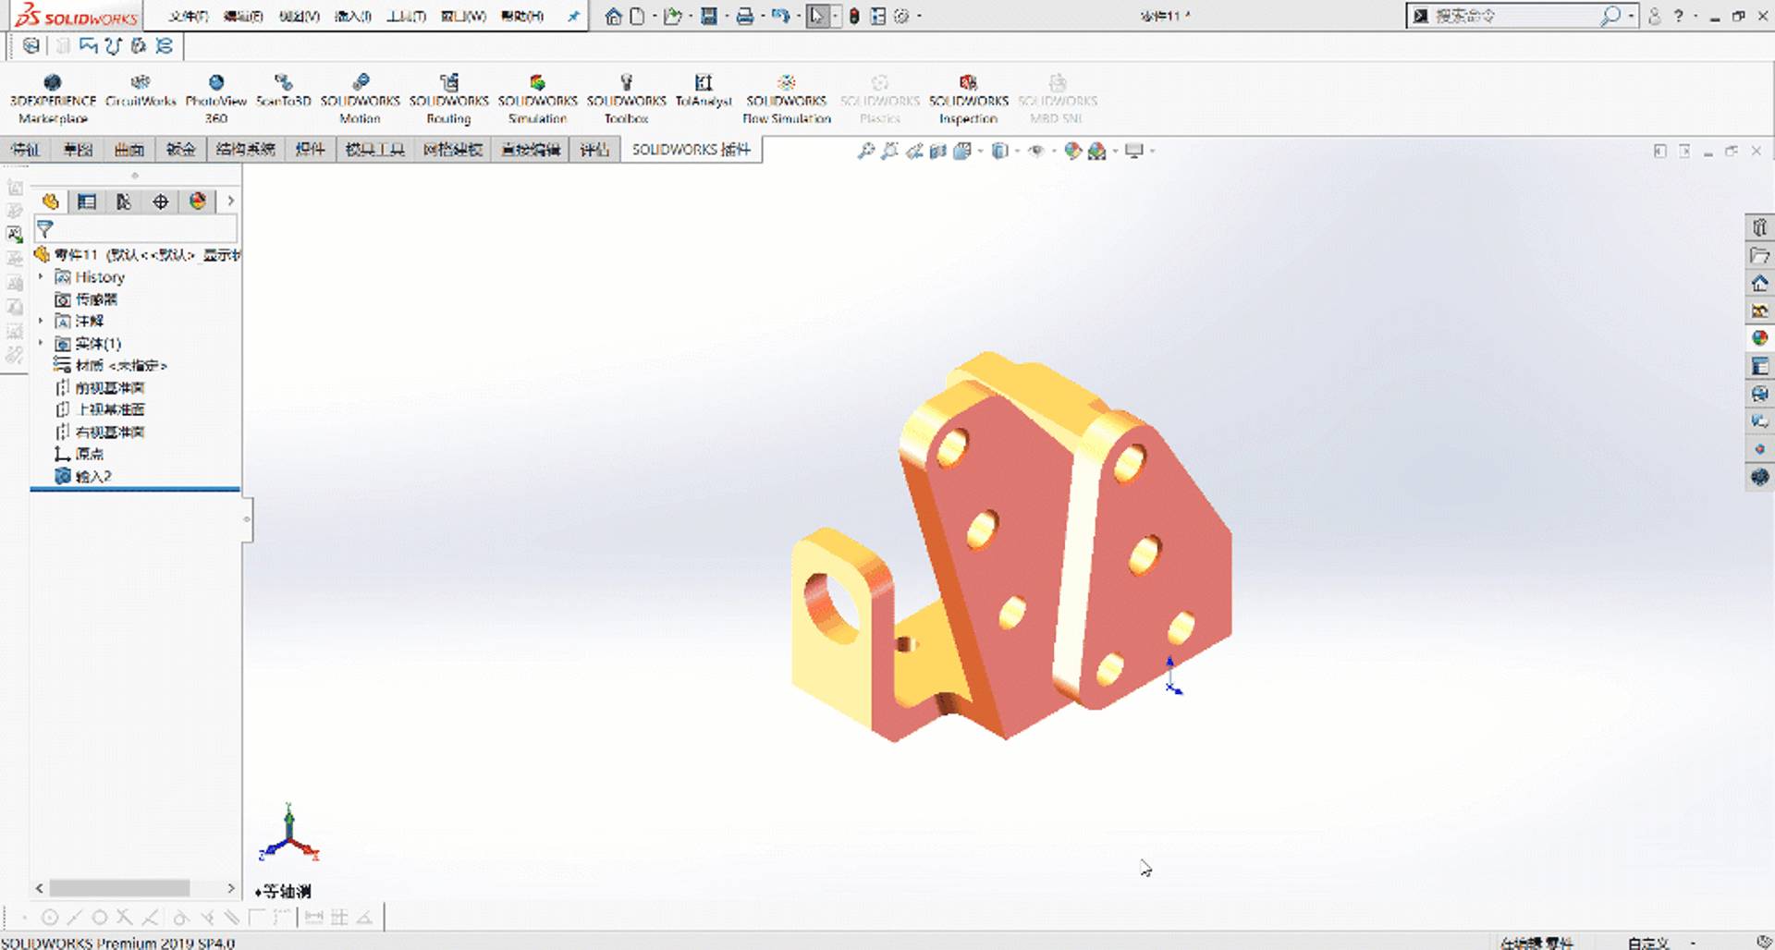Image resolution: width=1775 pixels, height=950 pixels.
Task: Launch SOLIDWORKS Flow Simulation
Action: (786, 92)
